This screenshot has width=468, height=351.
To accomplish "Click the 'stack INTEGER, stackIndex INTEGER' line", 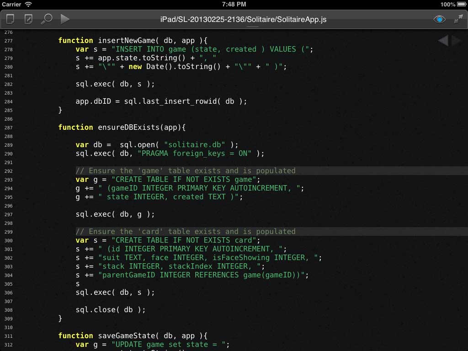I will 170,266.
